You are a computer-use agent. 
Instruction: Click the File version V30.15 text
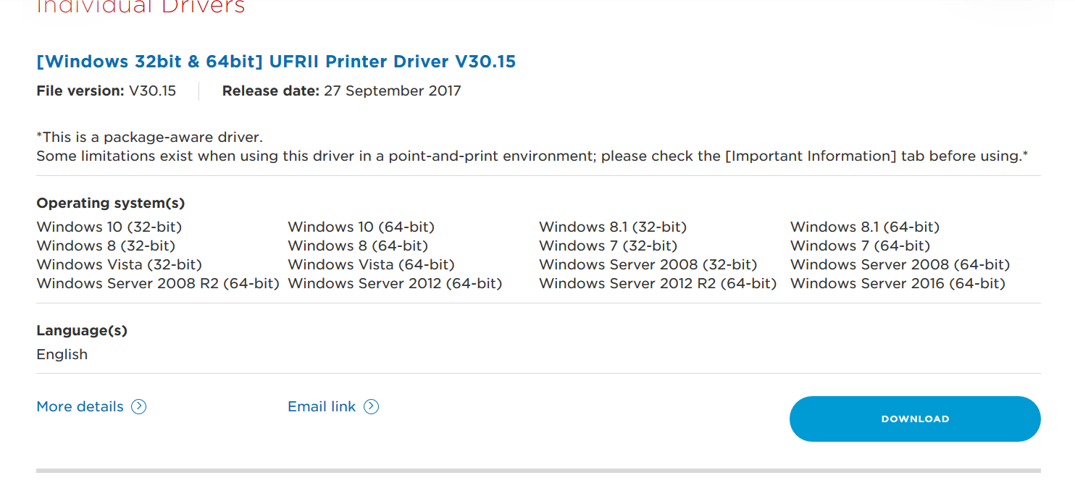pyautogui.click(x=106, y=91)
